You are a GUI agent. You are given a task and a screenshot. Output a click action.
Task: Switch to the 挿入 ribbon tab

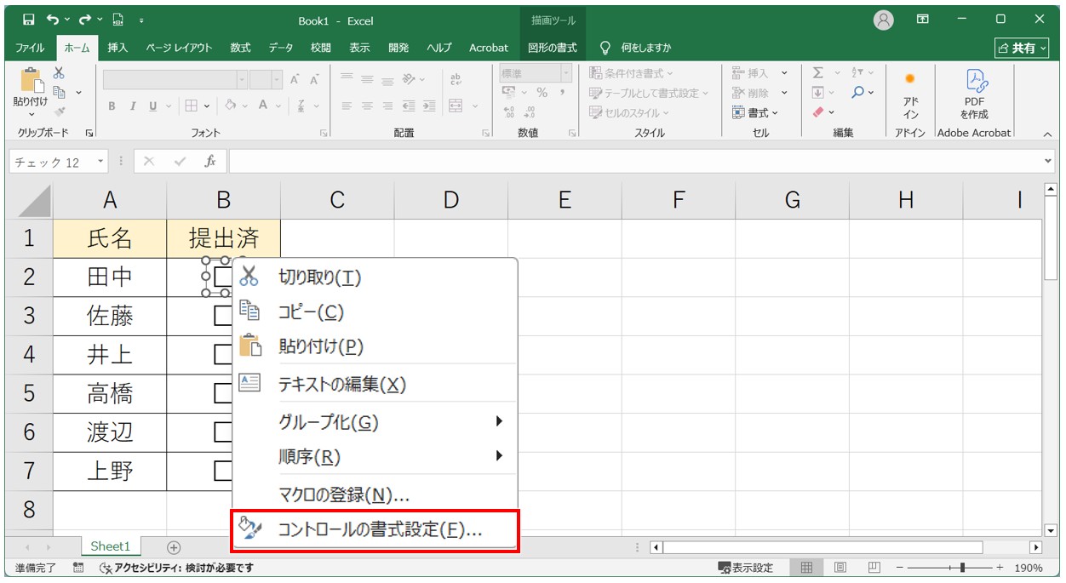pyautogui.click(x=117, y=48)
